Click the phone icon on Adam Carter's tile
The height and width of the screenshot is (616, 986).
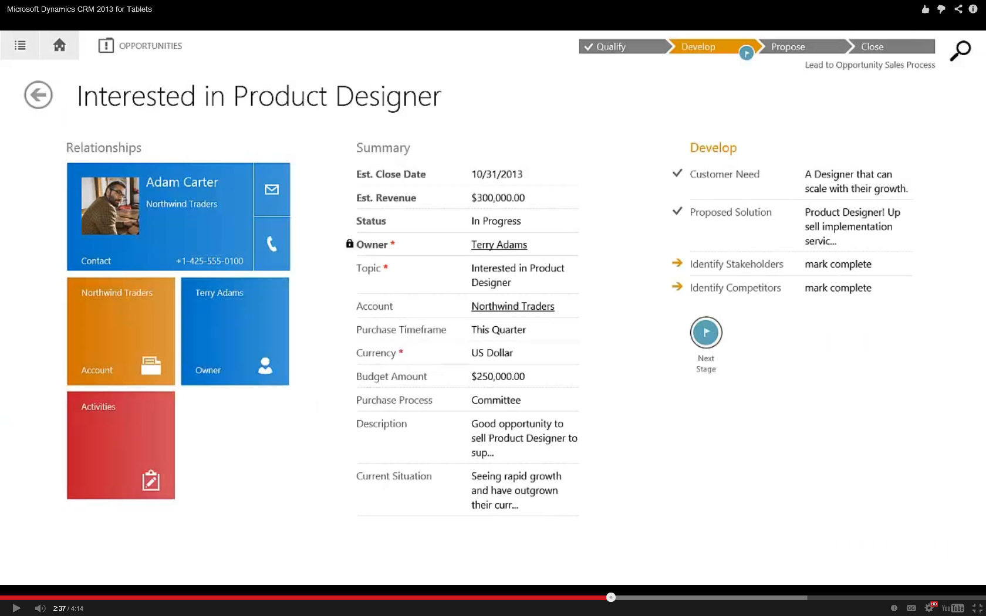pyautogui.click(x=272, y=244)
